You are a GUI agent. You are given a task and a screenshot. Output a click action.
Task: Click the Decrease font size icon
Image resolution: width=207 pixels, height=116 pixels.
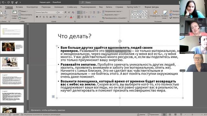point(69,12)
